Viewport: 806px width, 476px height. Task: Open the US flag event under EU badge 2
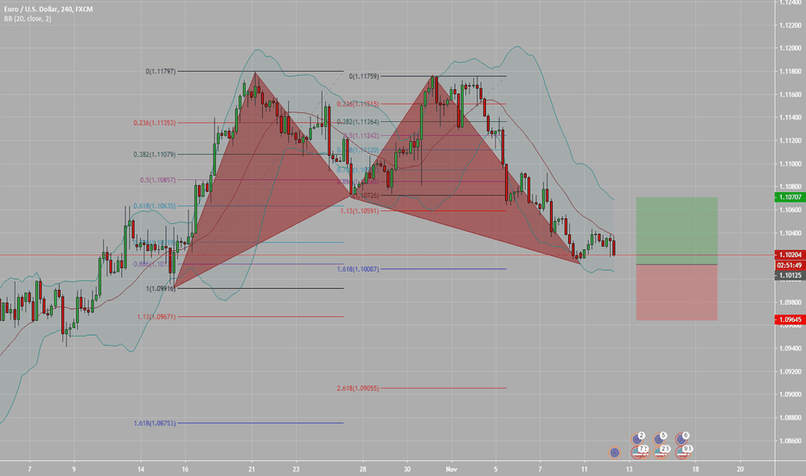tap(639, 453)
